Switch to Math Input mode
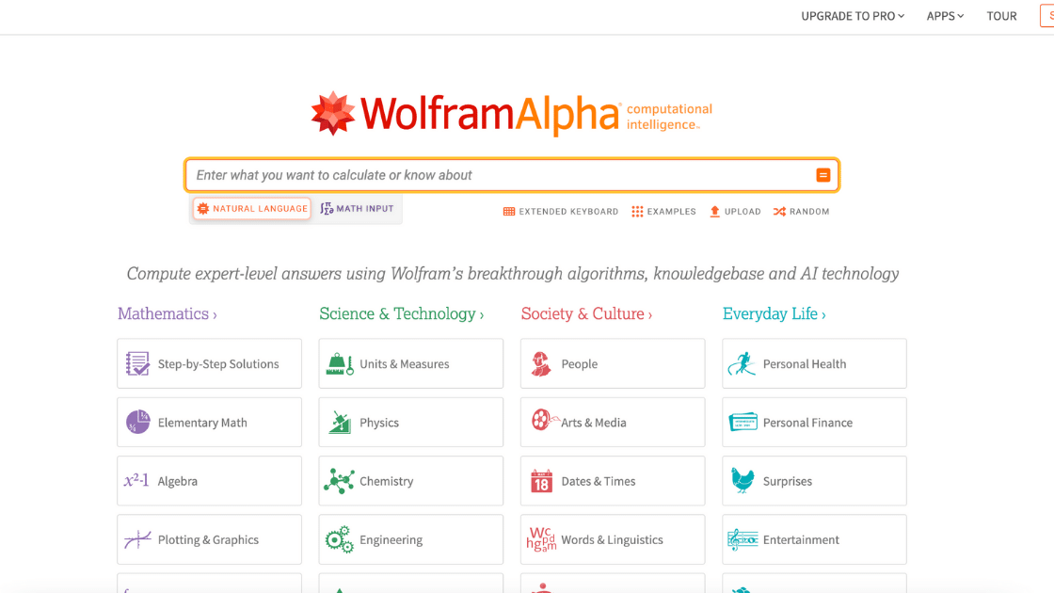1054x593 pixels. click(x=357, y=208)
